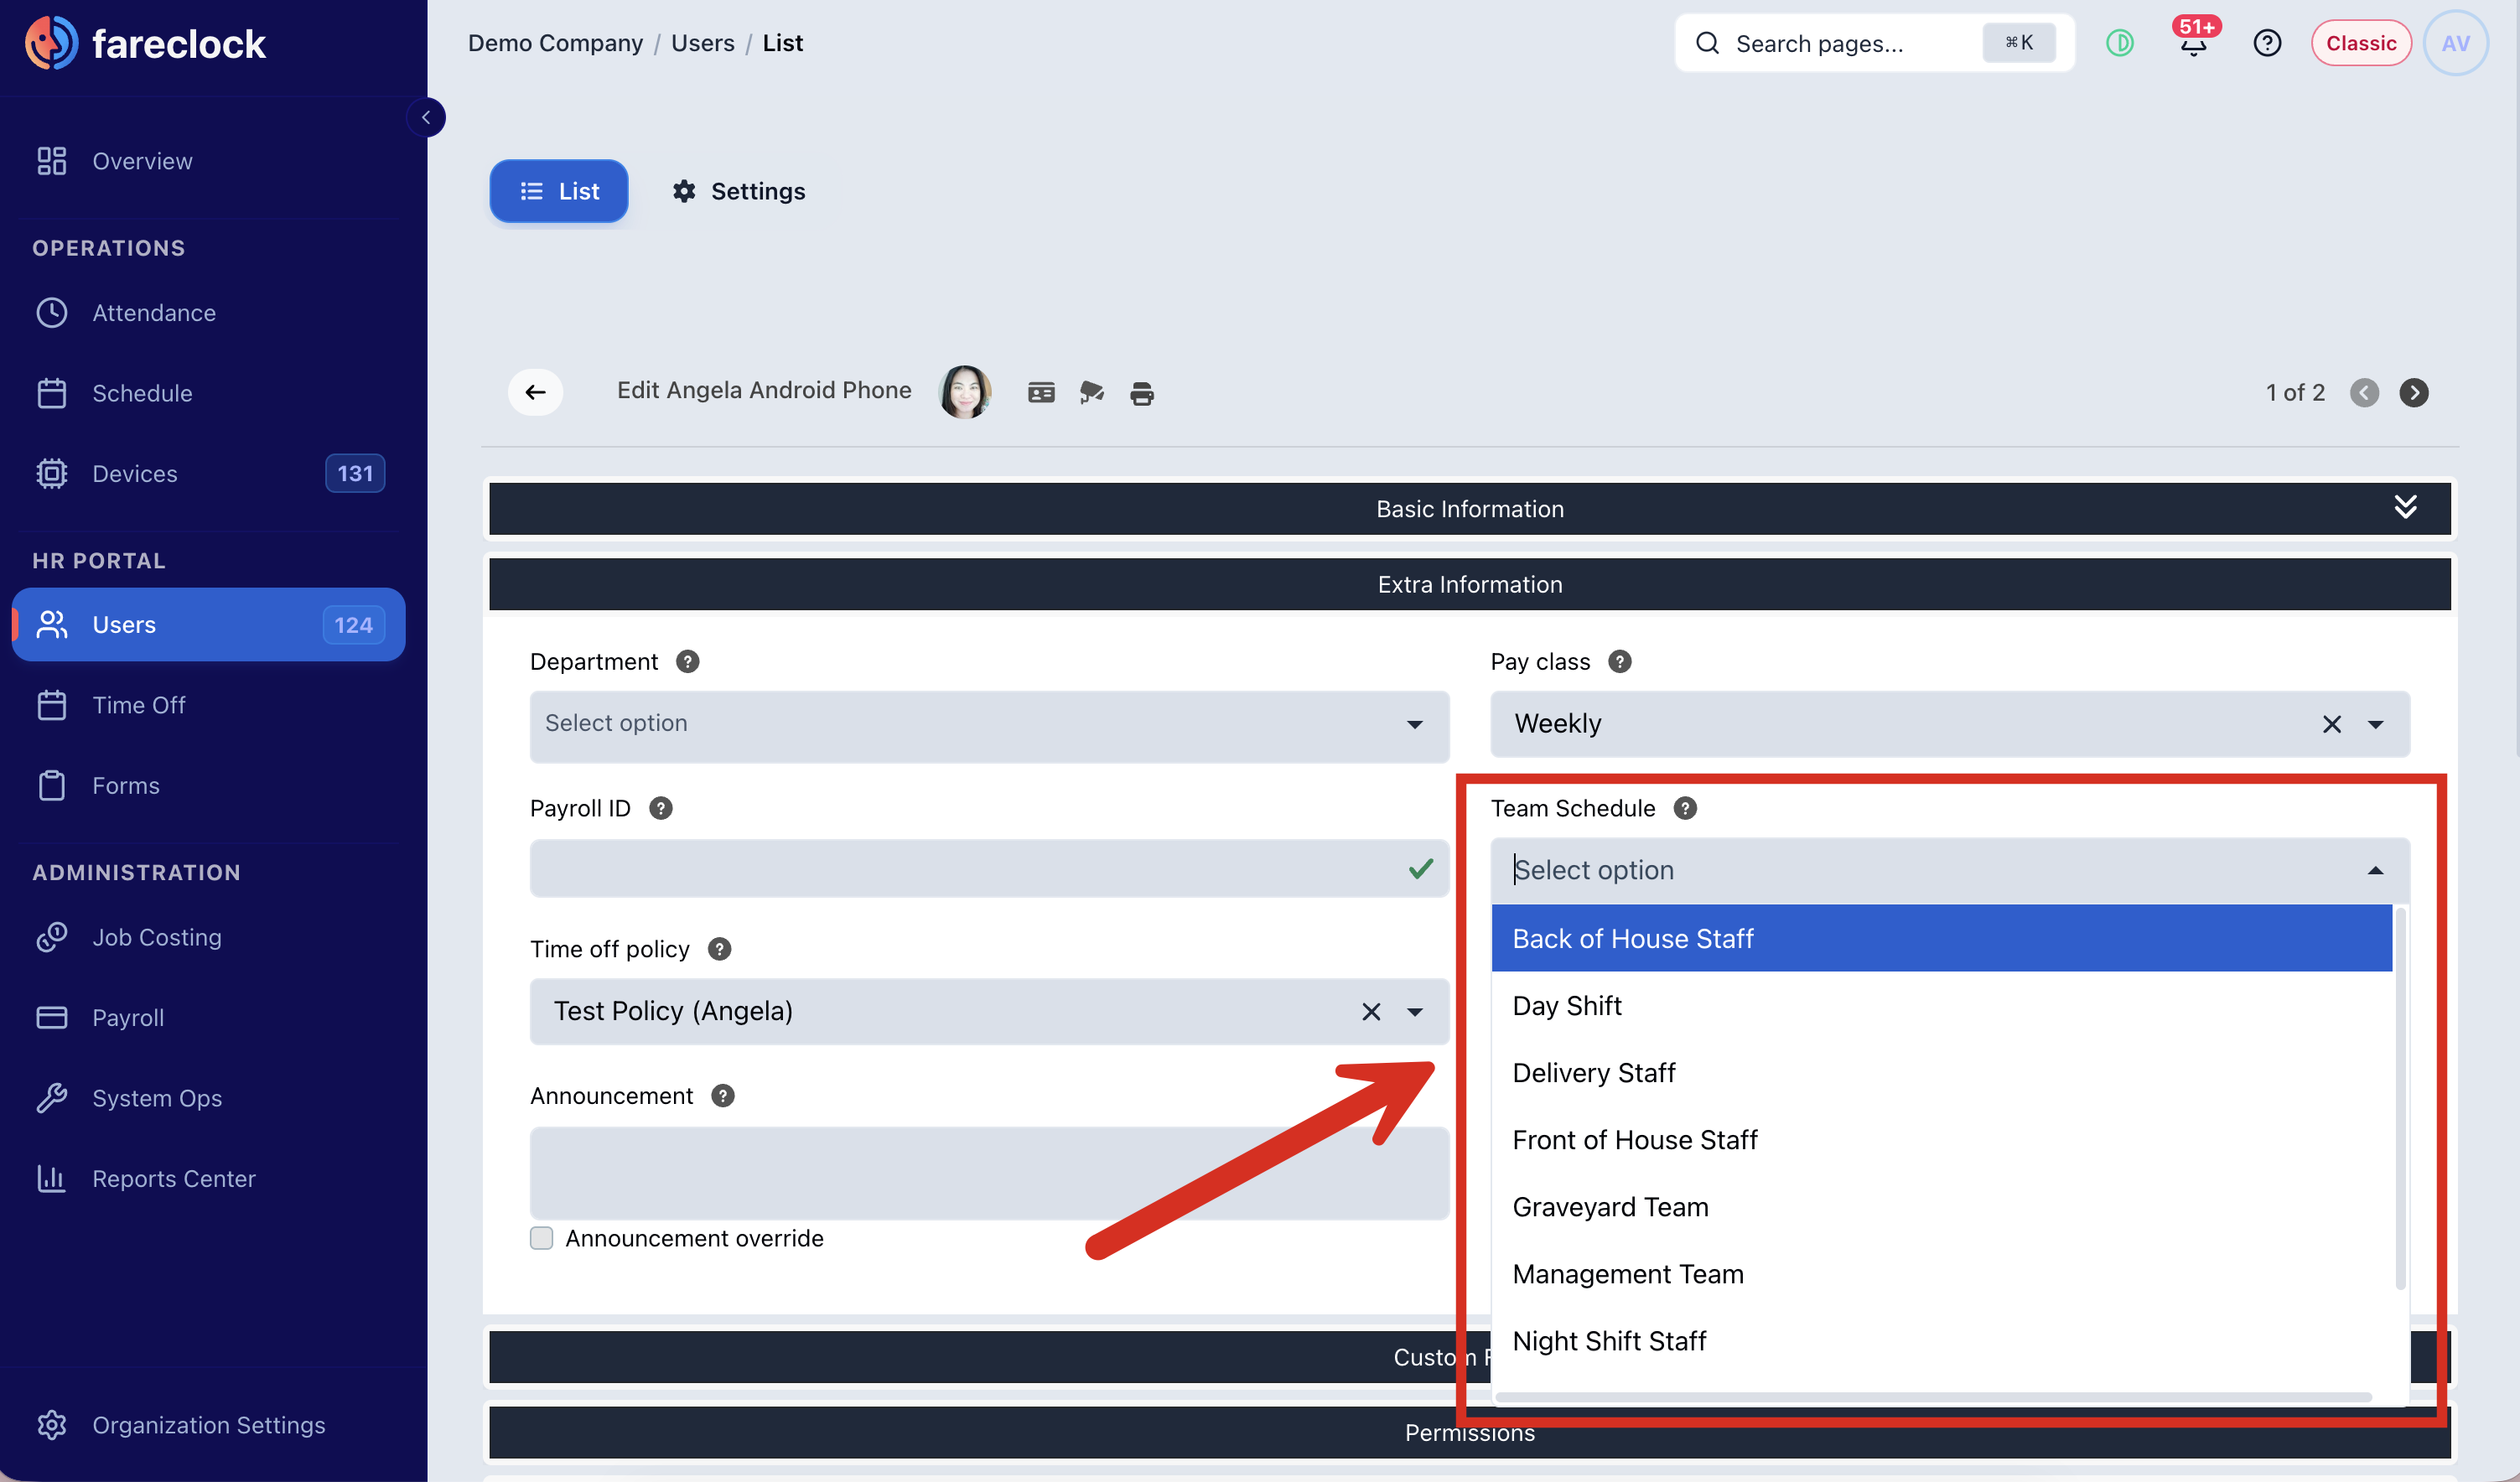This screenshot has width=2520, height=1482.
Task: Collapse the sidebar with the chevron button
Action: 426,117
